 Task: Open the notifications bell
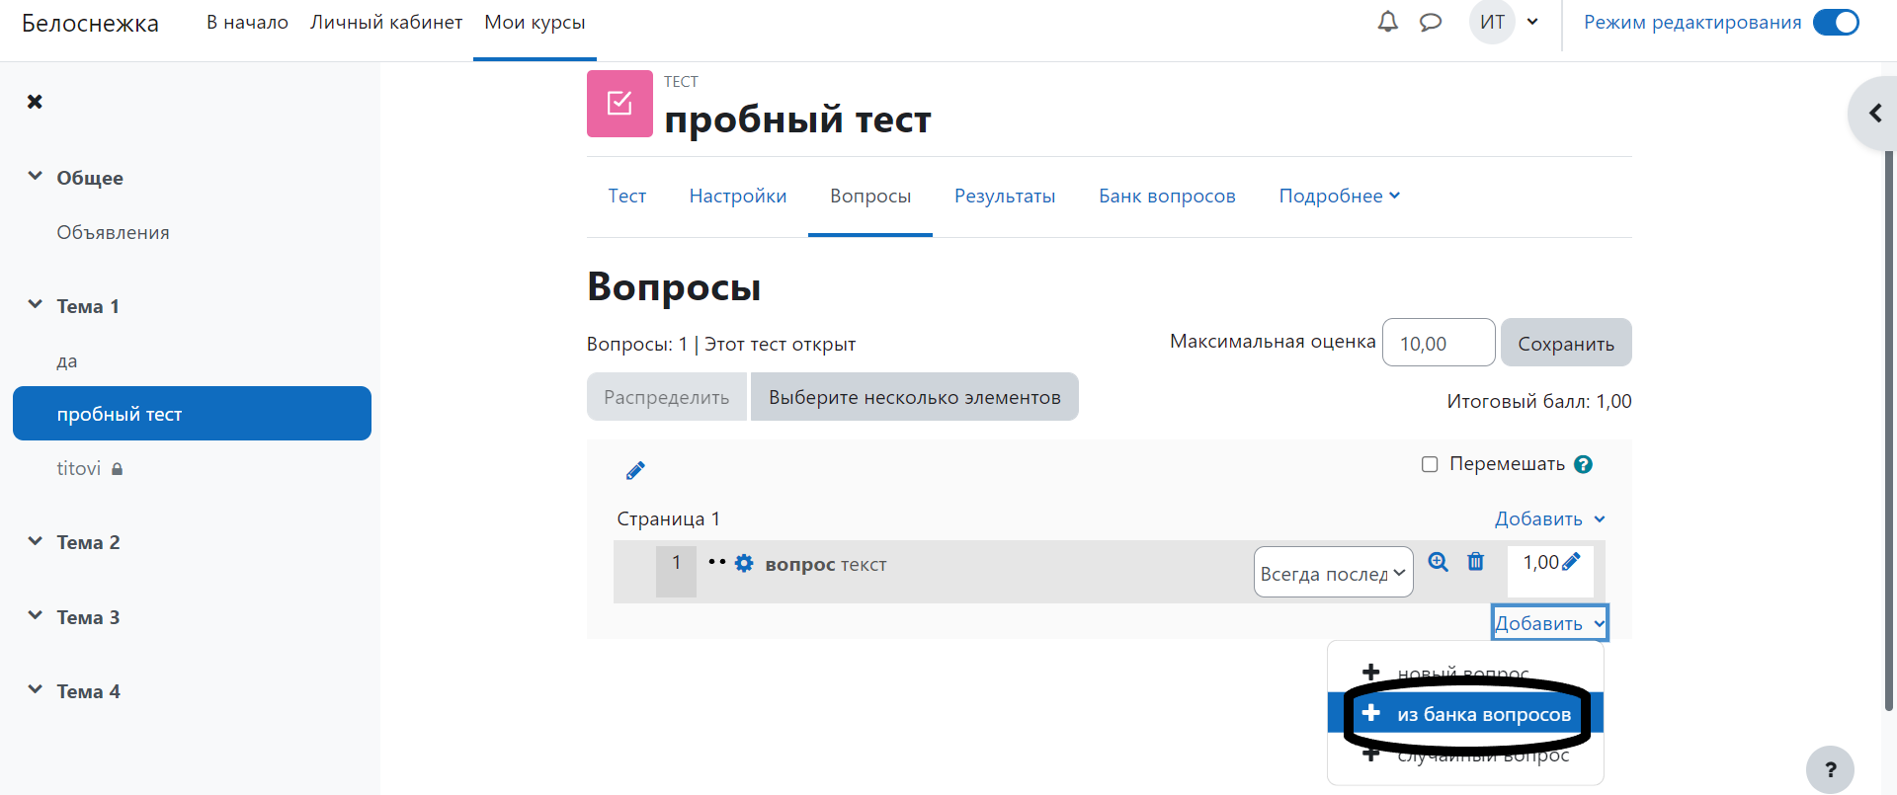tap(1387, 22)
